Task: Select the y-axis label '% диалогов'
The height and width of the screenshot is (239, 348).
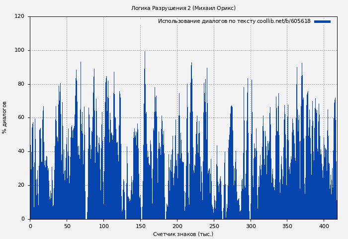Action: pyautogui.click(x=4, y=118)
